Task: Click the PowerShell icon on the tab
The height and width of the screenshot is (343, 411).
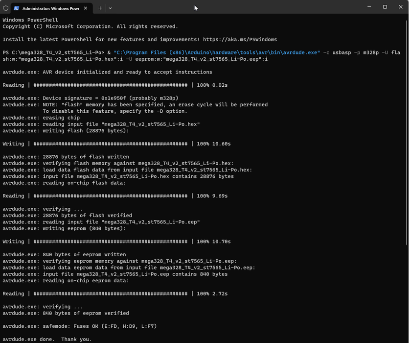Action: (x=17, y=8)
